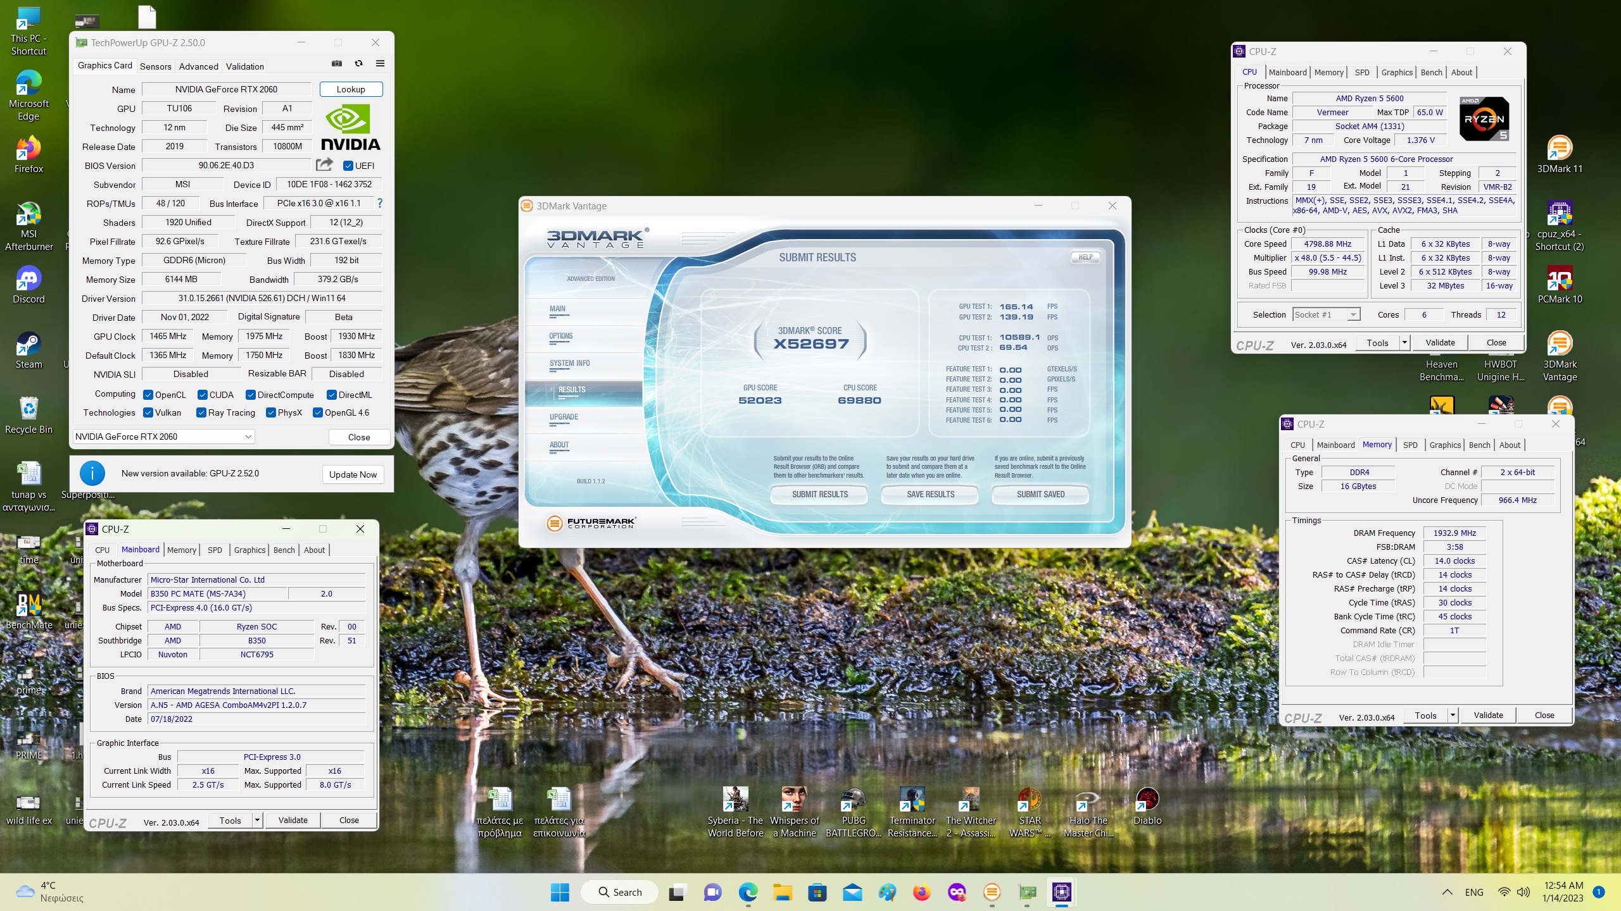Open SYSTEM INFO in 3DMark Vantage sidebar
1621x911 pixels.
click(x=569, y=363)
